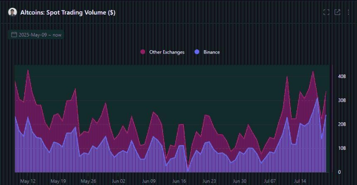357x185 pixels.
Task: Click the pink Other Exchanges legend dot
Action: pyautogui.click(x=143, y=52)
